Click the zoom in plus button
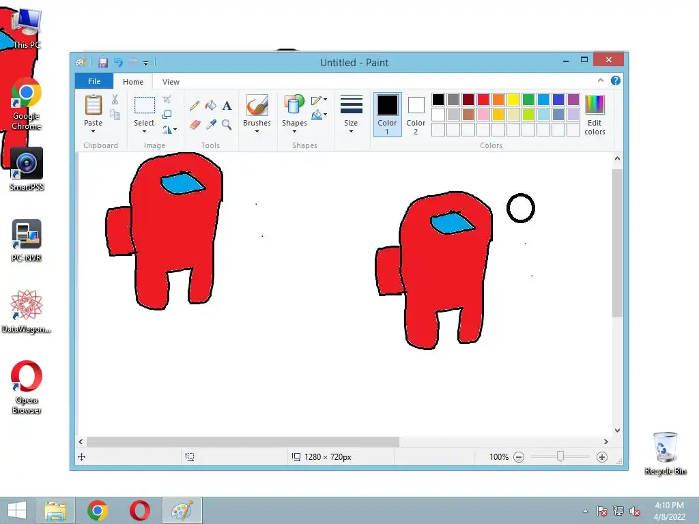Screen dimensions: 699x524 click(x=602, y=457)
